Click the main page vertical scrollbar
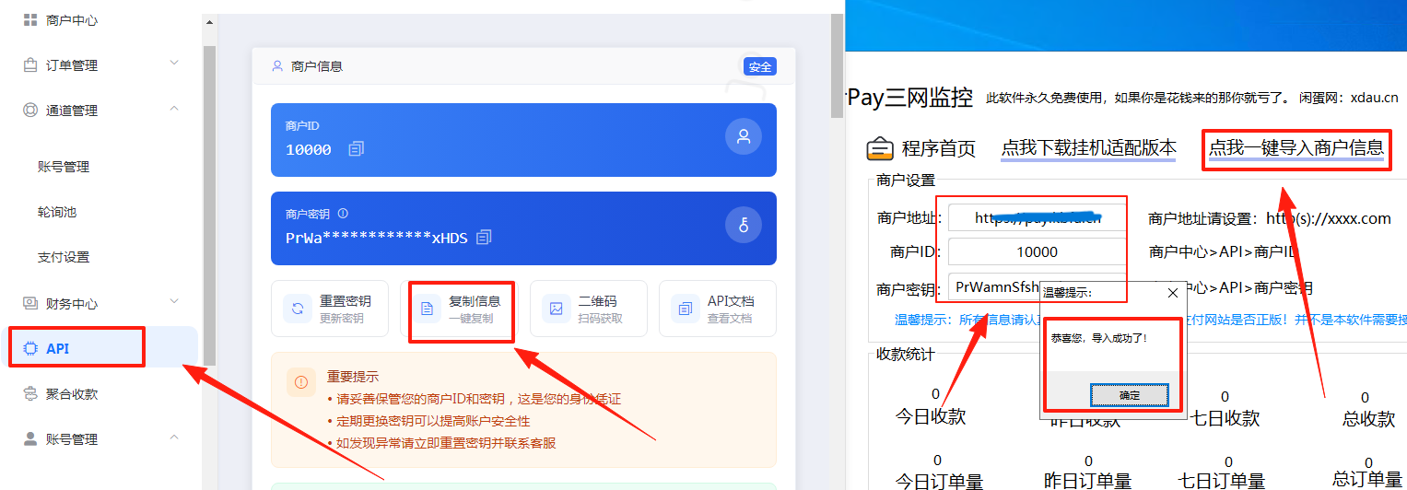 pyautogui.click(x=837, y=66)
